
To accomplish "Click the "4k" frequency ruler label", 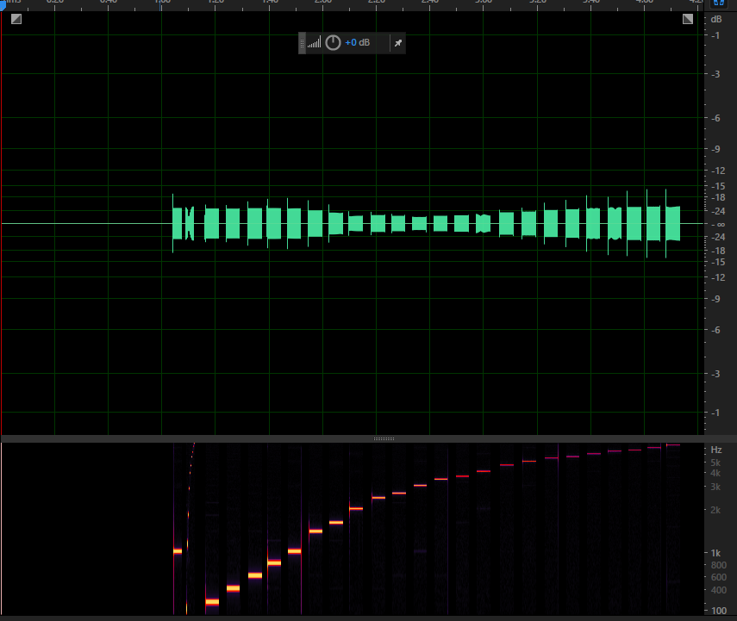I will pyautogui.click(x=715, y=473).
